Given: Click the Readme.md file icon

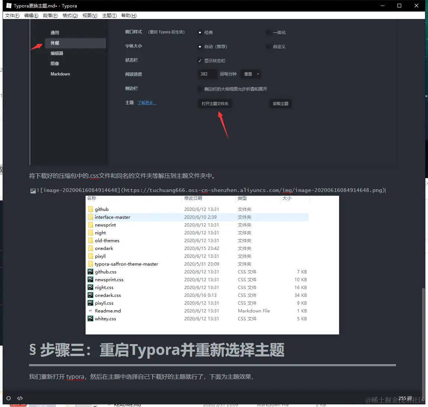Looking at the screenshot, I should tap(90, 311).
